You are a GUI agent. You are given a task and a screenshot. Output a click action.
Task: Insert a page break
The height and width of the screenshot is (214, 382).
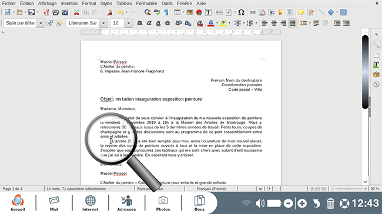click(220, 12)
